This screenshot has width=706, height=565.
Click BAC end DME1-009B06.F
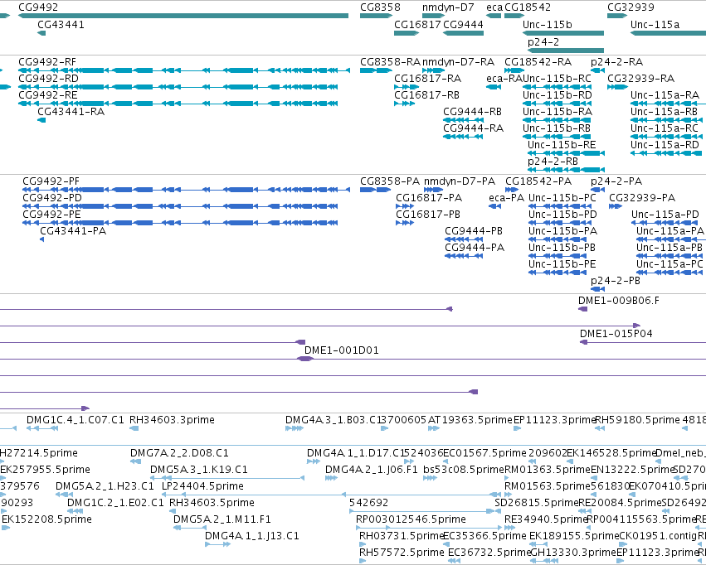pos(619,301)
